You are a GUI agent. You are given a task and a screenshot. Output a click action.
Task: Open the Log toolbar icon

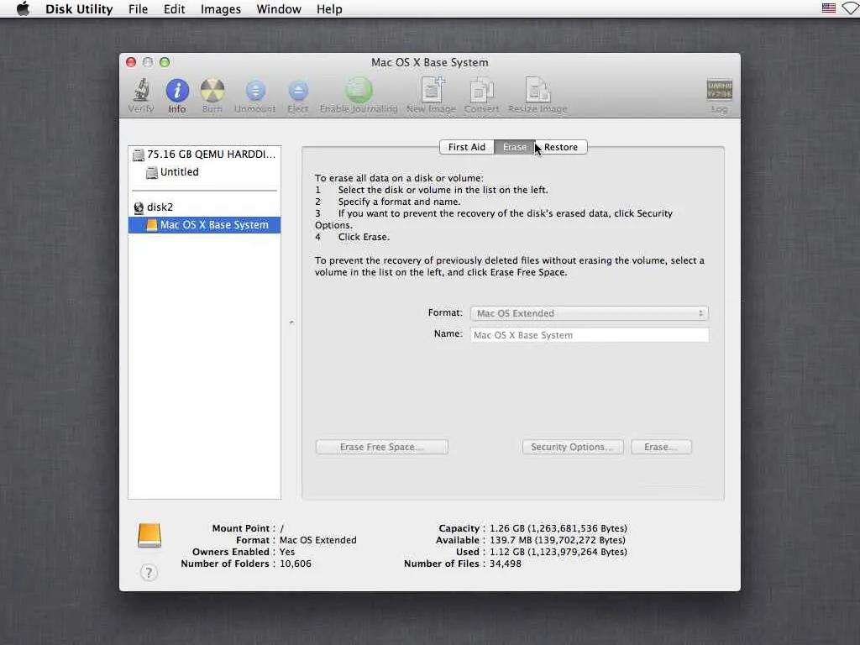(x=719, y=95)
